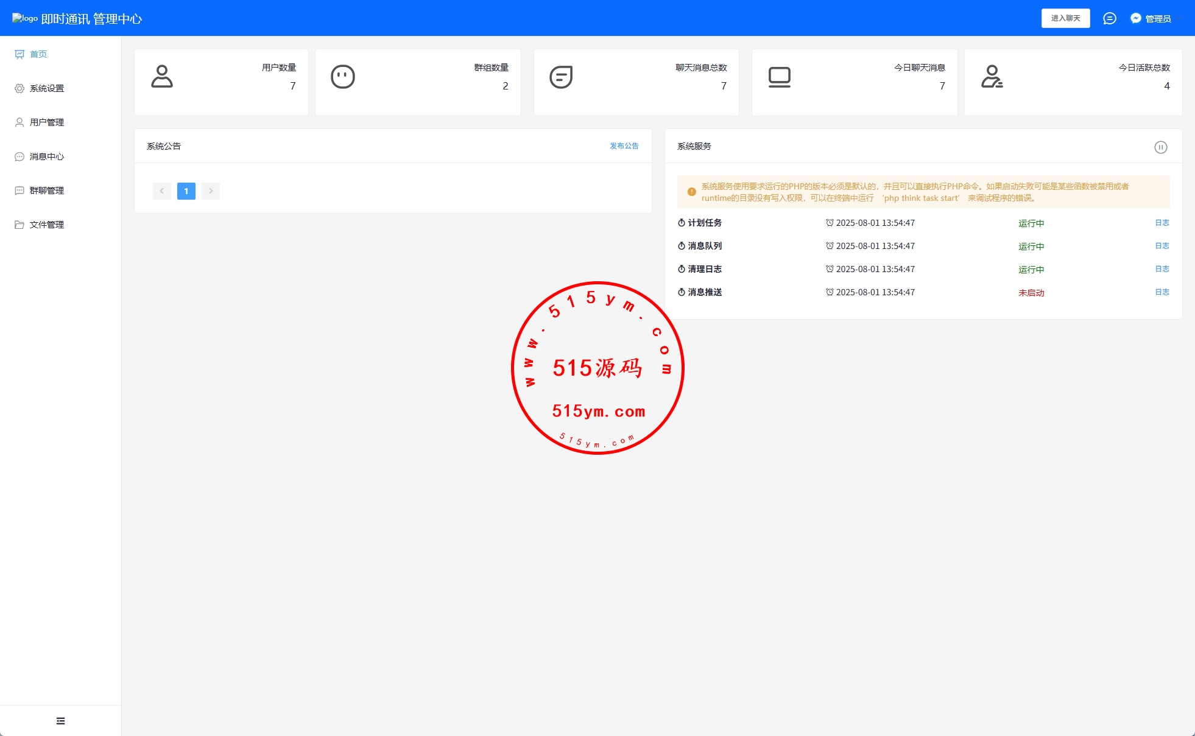Open 文件管理 in the sidebar
The width and height of the screenshot is (1195, 736).
[46, 225]
